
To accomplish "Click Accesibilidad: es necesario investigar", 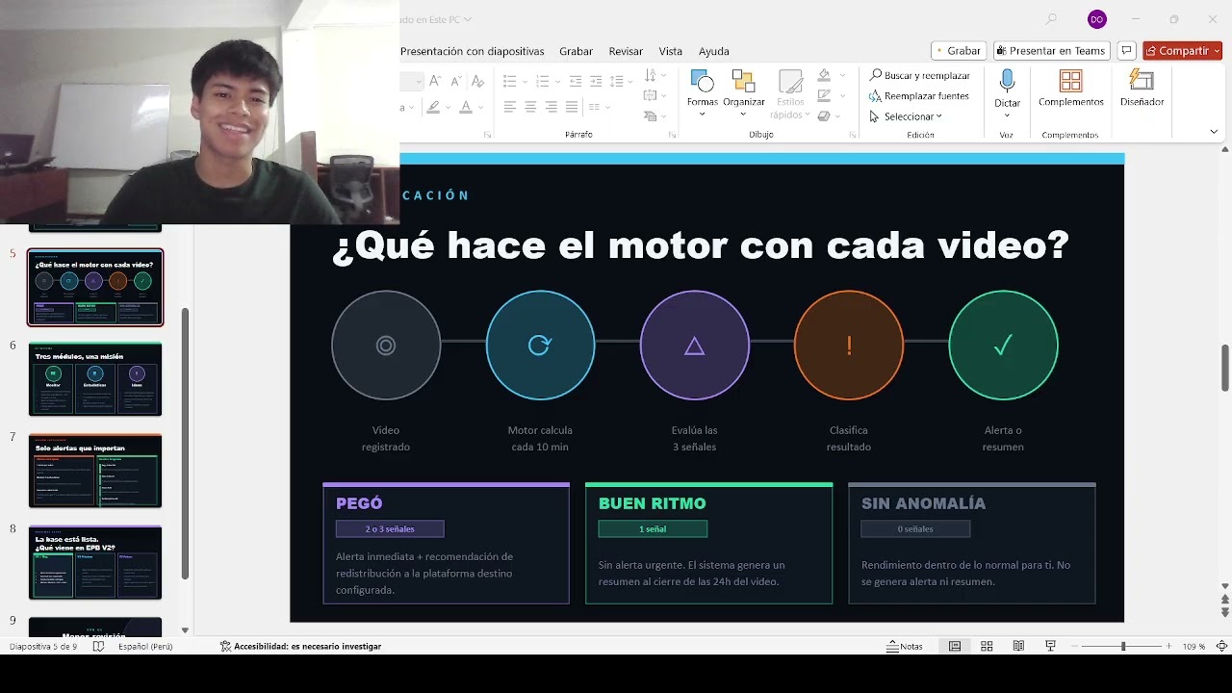I will pyautogui.click(x=300, y=647).
